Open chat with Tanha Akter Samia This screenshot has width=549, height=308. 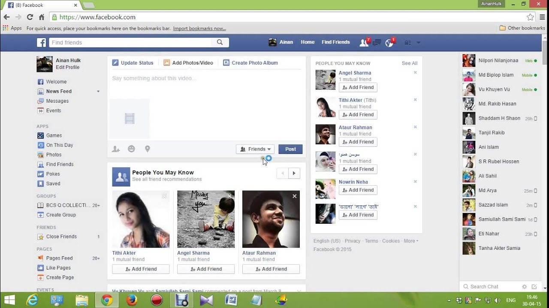500,248
